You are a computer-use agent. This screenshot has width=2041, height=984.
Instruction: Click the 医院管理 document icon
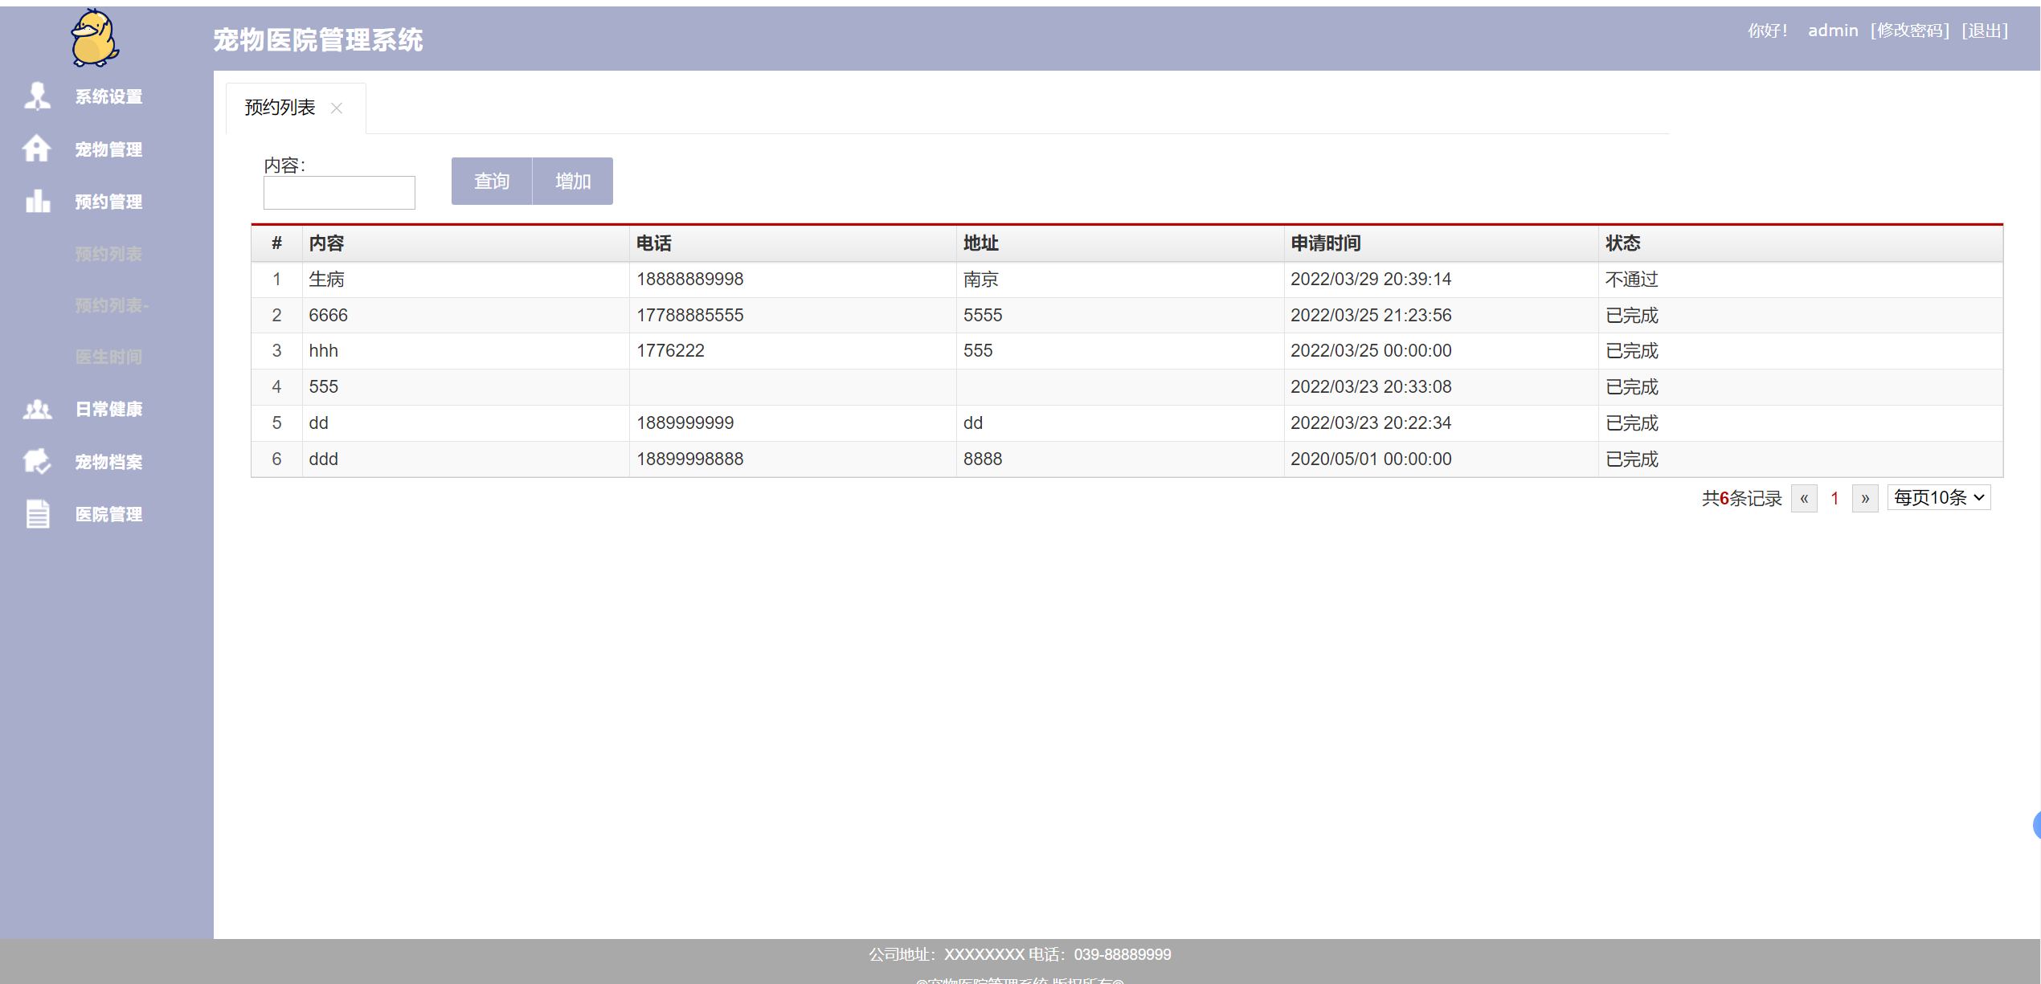pyautogui.click(x=37, y=514)
